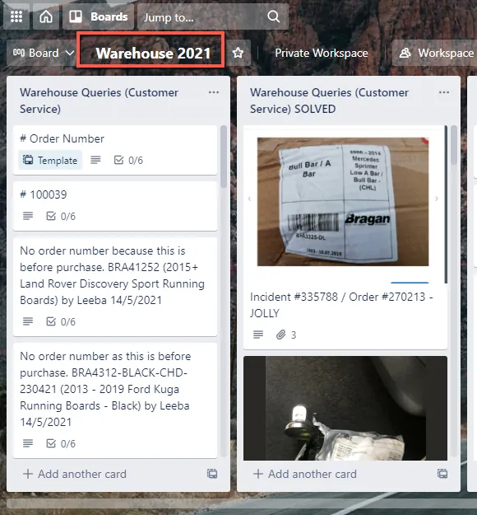Viewport: 477px width, 515px height.
Task: Expand the Board view switcher dropdown
Action: coord(44,53)
